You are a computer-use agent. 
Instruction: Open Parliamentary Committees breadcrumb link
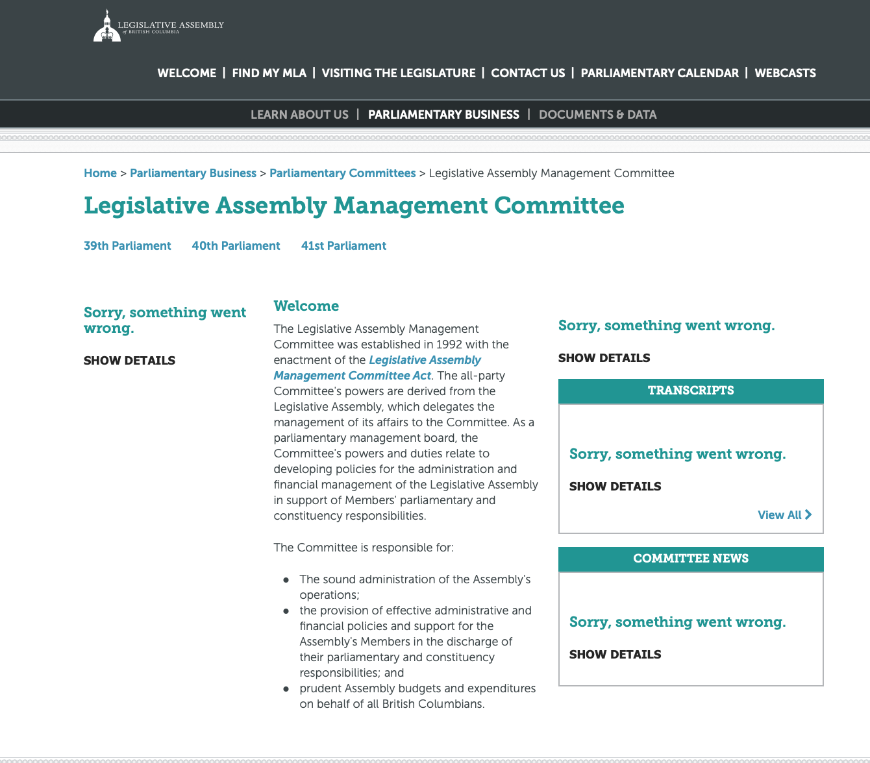click(342, 173)
